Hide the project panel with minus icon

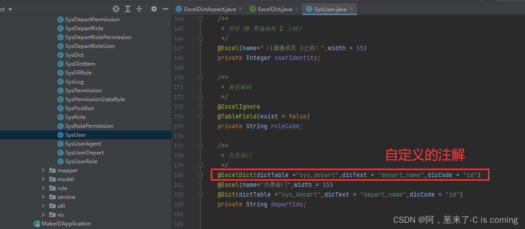[165, 9]
